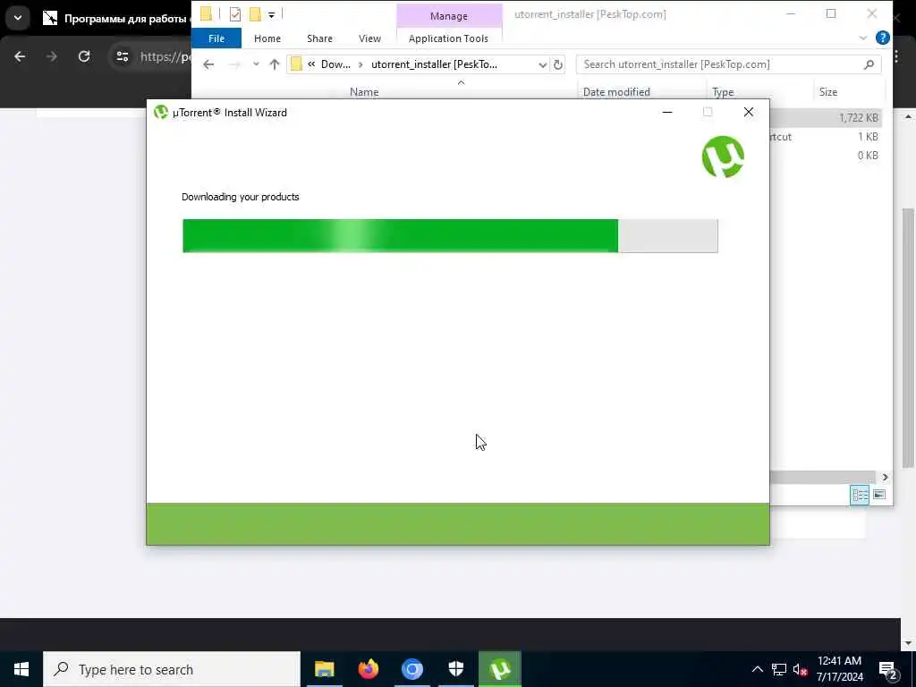Click the µTorrent logo in the wizard
Image resolution: width=916 pixels, height=687 pixels.
tap(723, 157)
